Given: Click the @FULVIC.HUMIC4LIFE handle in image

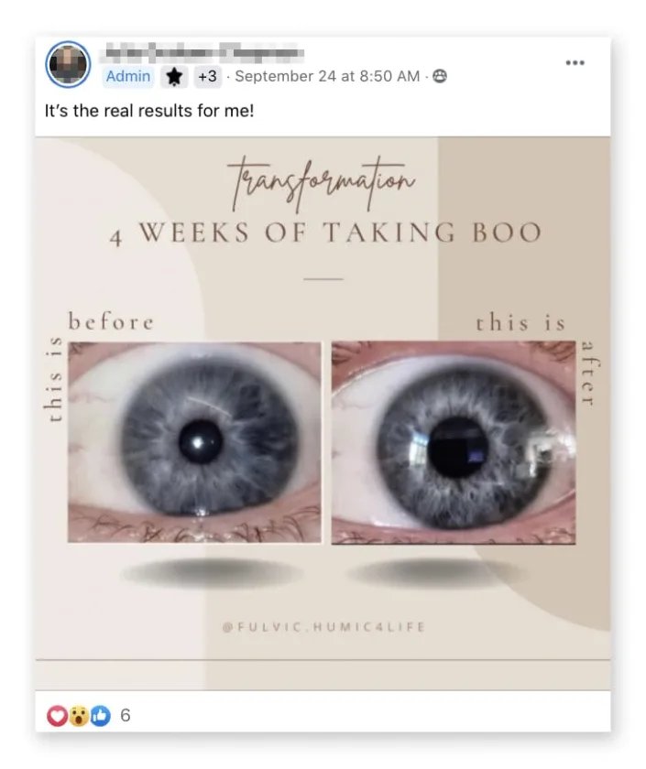Looking at the screenshot, I should pyautogui.click(x=324, y=627).
